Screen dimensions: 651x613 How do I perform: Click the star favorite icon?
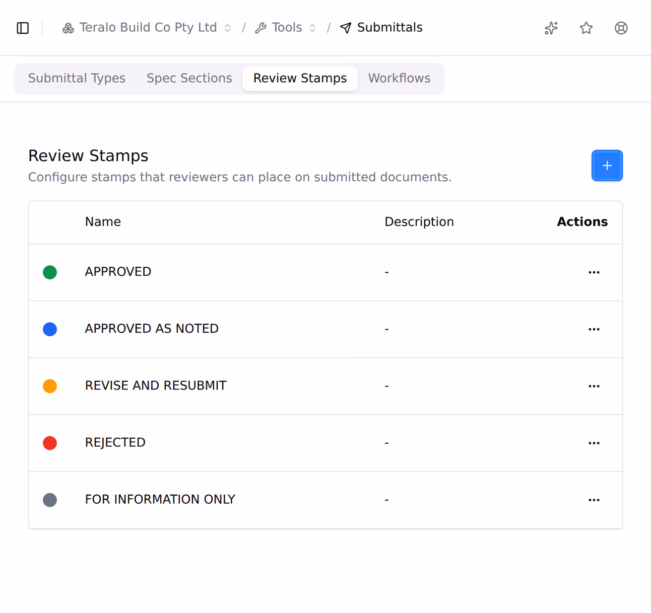[586, 28]
